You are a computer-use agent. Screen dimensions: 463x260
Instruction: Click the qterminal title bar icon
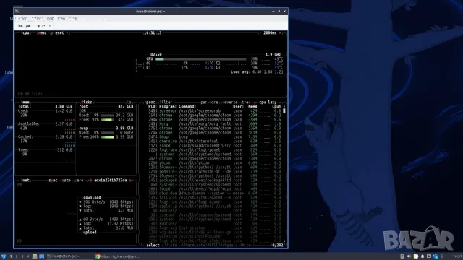pos(17,12)
